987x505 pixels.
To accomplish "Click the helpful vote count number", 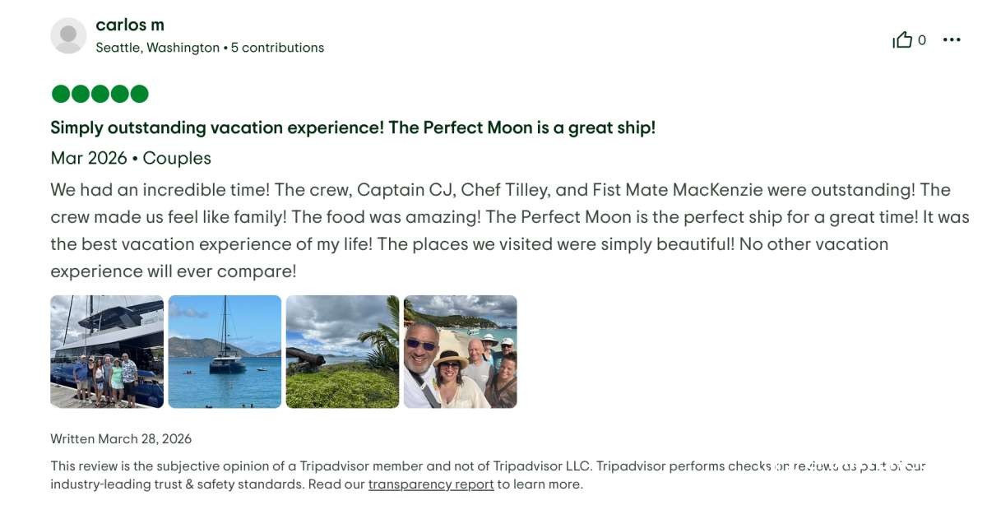I will 922,40.
